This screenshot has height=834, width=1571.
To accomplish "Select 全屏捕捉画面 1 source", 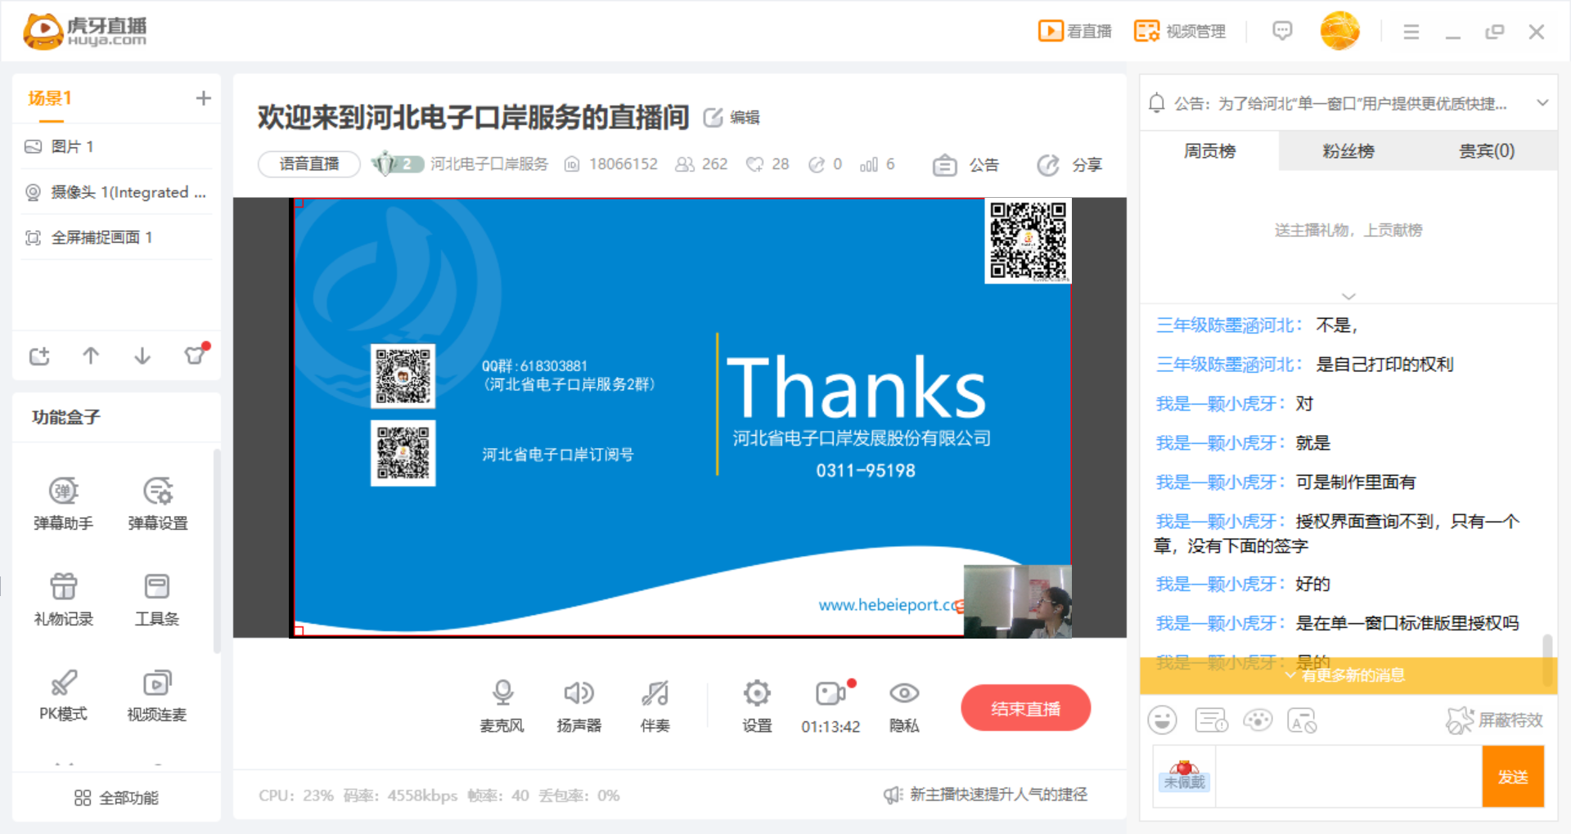I will click(116, 238).
